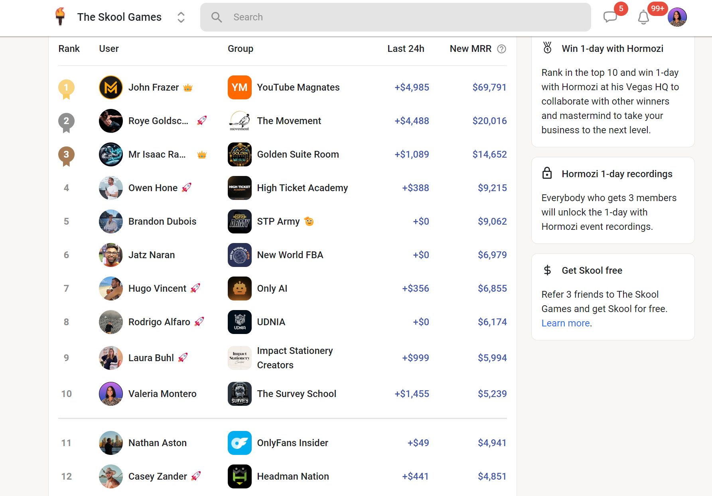The height and width of the screenshot is (496, 712).
Task: Click the New MRR column header
Action: (471, 49)
